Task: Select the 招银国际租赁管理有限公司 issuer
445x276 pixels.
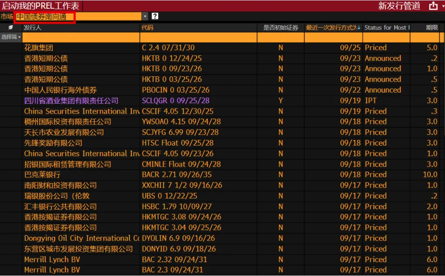Action: click(68, 164)
